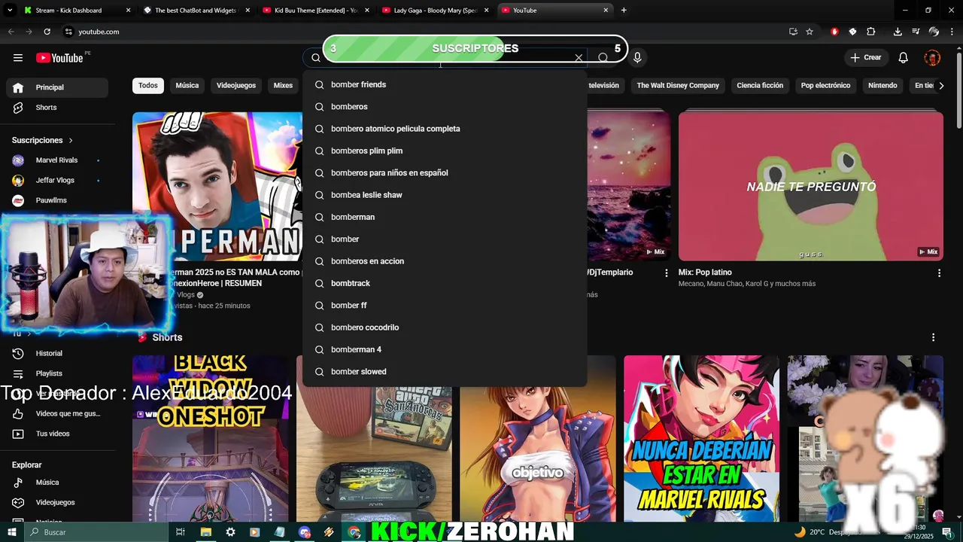The width and height of the screenshot is (963, 542).
Task: Select the Pop electrónico chip
Action: pyautogui.click(x=825, y=86)
